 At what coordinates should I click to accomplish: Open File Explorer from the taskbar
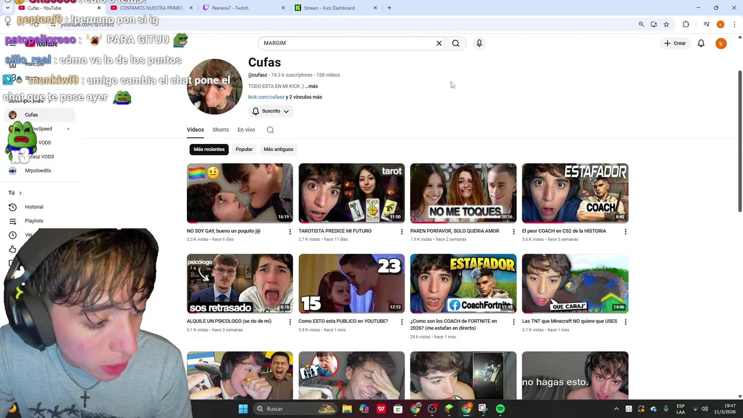click(x=347, y=409)
